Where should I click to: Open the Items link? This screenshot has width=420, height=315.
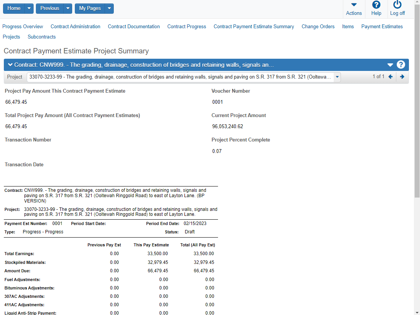[348, 26]
